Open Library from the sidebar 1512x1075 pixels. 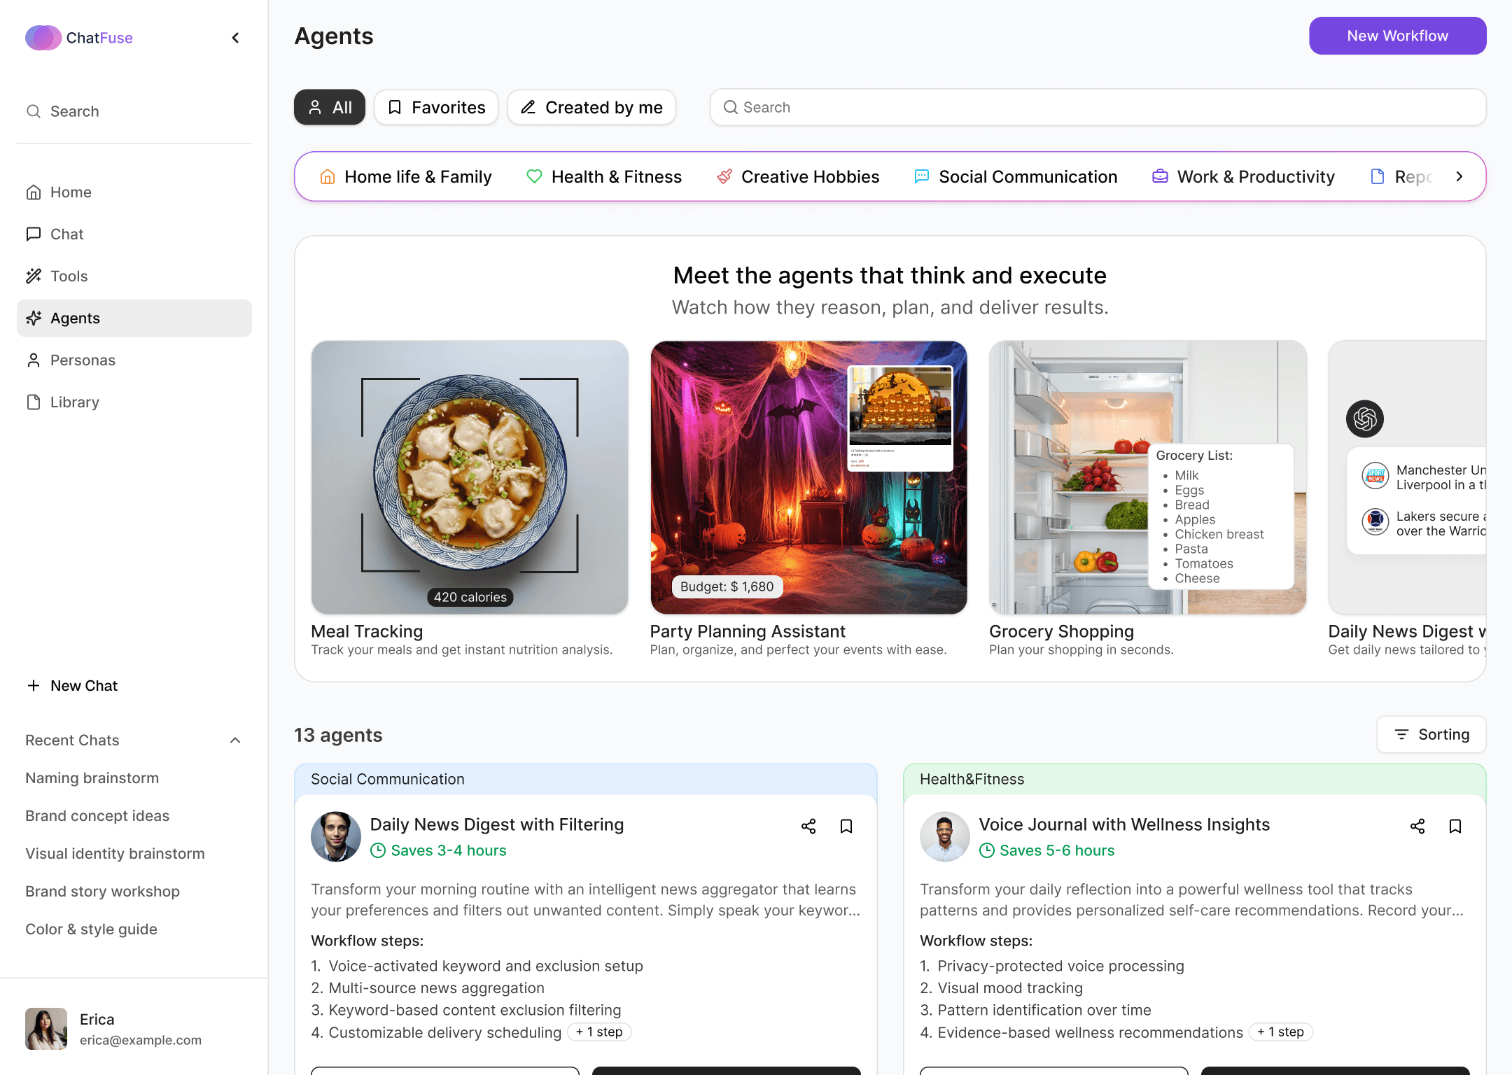[74, 402]
